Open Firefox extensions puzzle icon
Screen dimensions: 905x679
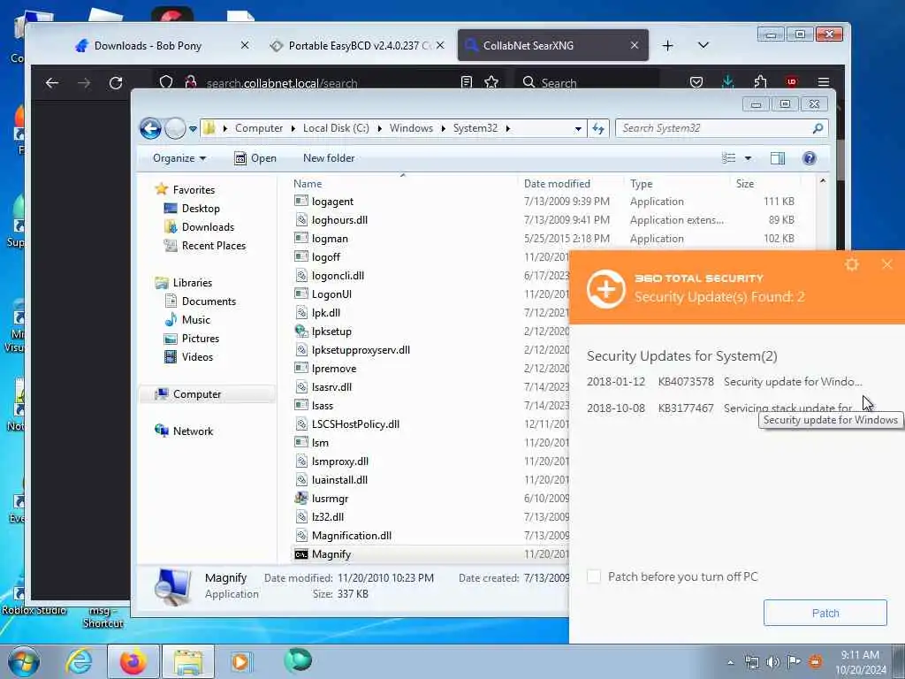click(x=761, y=82)
